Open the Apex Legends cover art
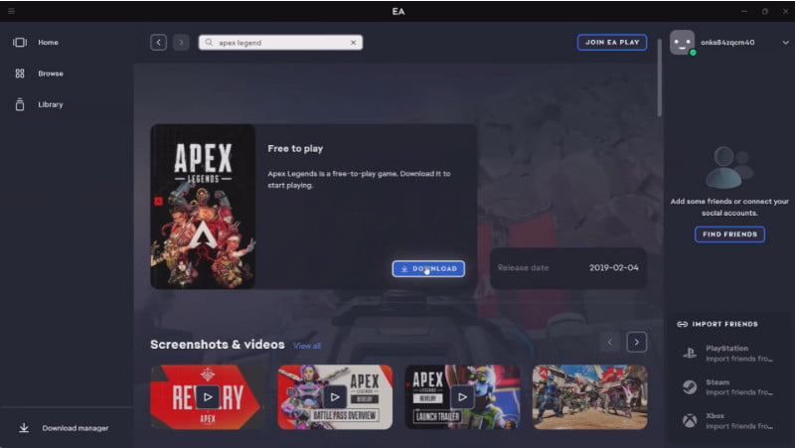 pos(203,207)
